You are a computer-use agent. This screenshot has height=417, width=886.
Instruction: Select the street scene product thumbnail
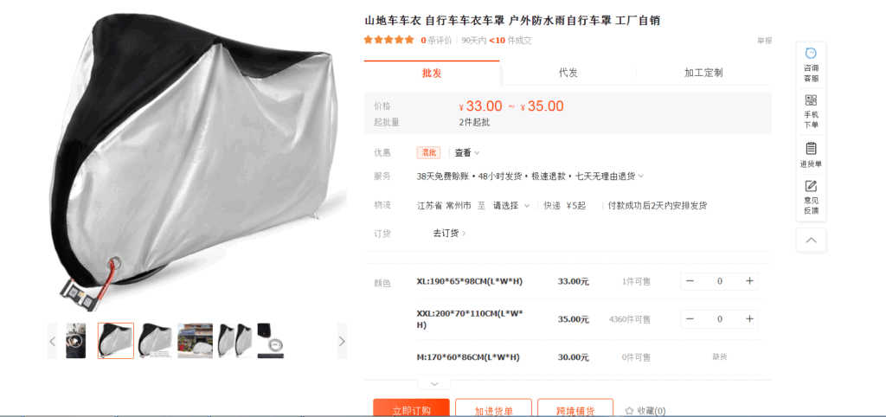[195, 341]
